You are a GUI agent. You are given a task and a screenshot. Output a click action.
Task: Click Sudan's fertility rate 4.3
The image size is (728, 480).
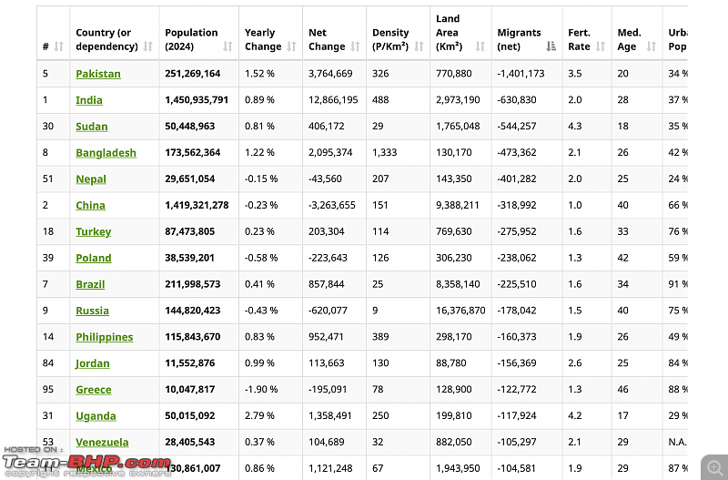click(x=575, y=126)
